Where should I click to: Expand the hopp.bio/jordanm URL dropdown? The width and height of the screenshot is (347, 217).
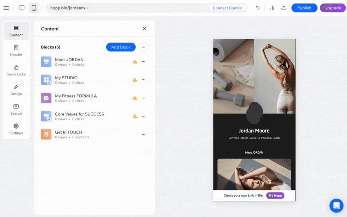coord(69,8)
